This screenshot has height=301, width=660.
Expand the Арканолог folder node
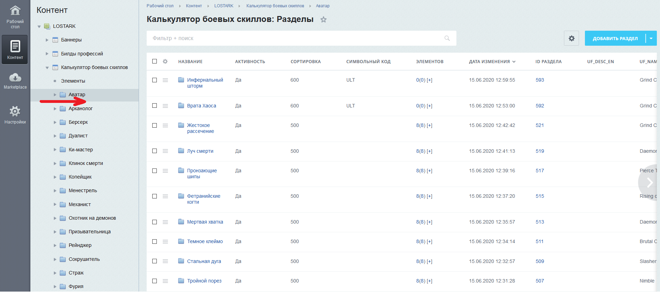(55, 108)
